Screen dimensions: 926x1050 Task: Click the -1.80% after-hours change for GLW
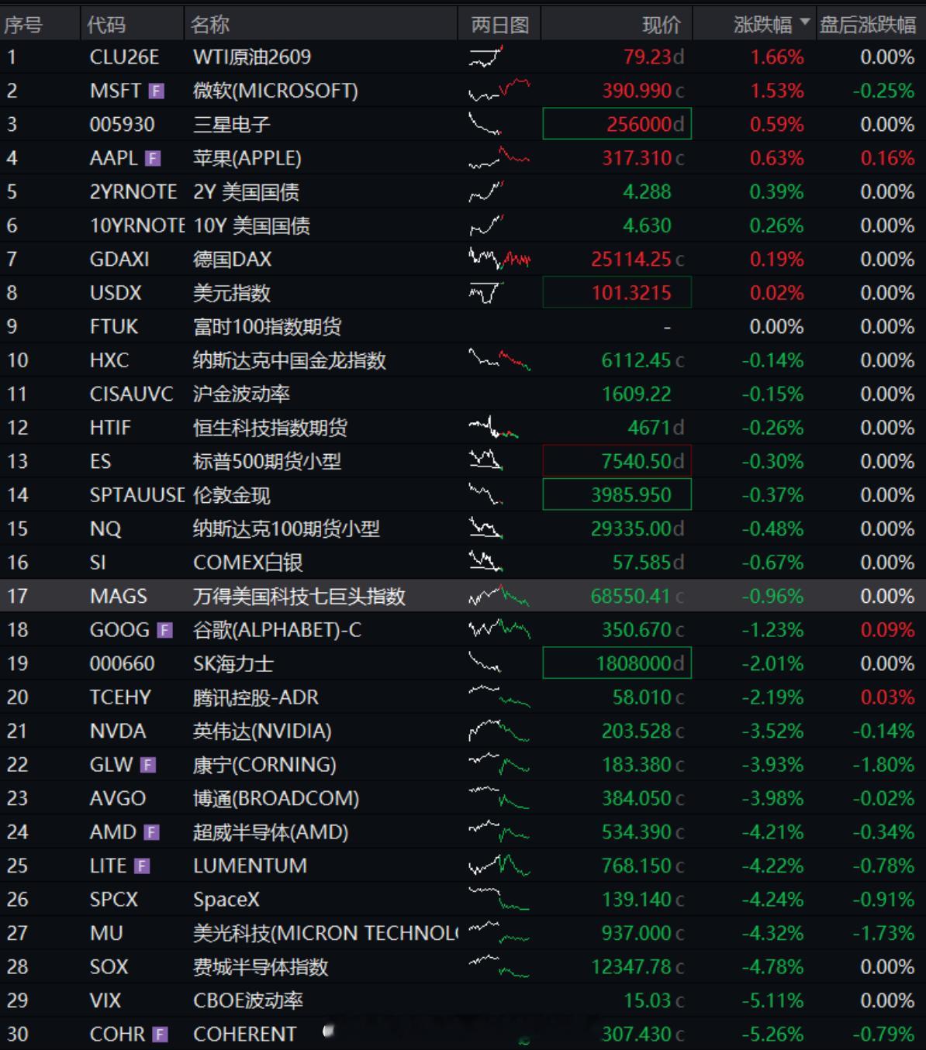pyautogui.click(x=883, y=765)
